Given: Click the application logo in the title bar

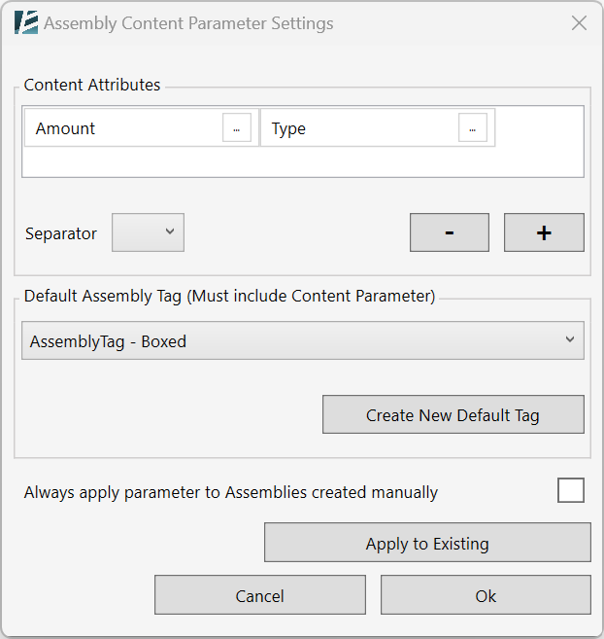Looking at the screenshot, I should click(26, 22).
